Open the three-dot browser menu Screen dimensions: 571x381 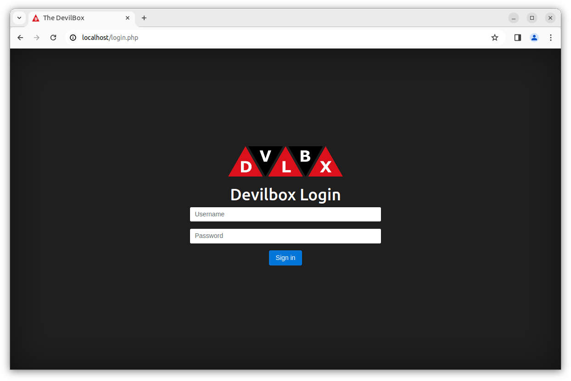550,38
